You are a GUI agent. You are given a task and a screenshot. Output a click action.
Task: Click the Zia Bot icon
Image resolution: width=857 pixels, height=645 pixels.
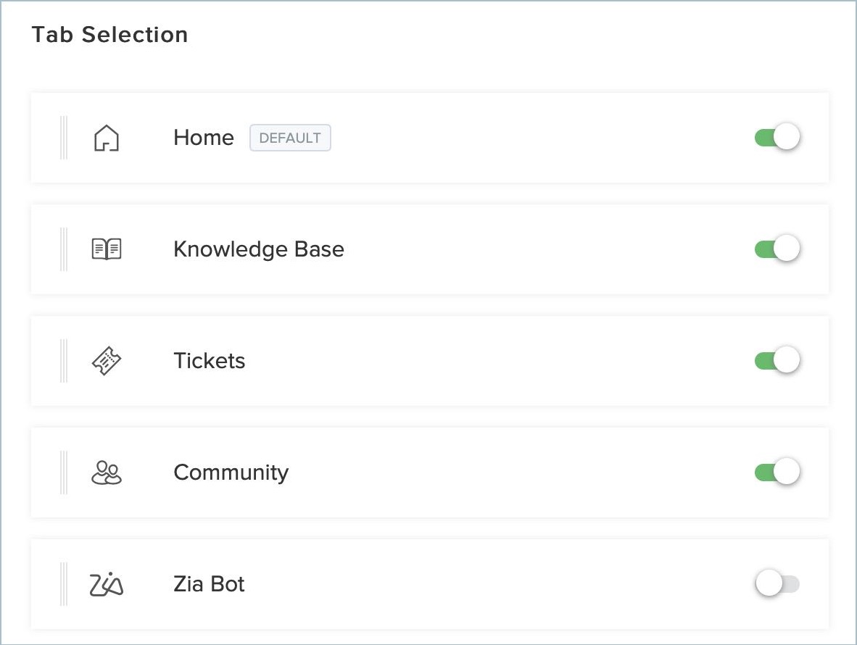pyautogui.click(x=107, y=584)
